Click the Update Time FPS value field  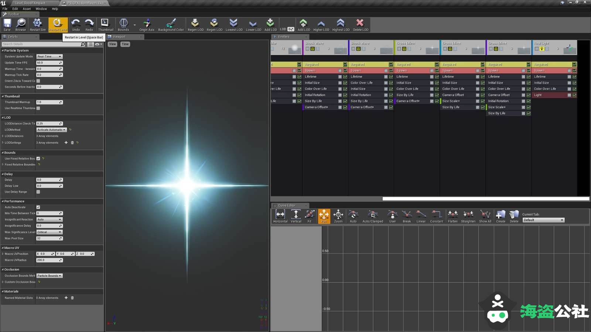(x=49, y=63)
